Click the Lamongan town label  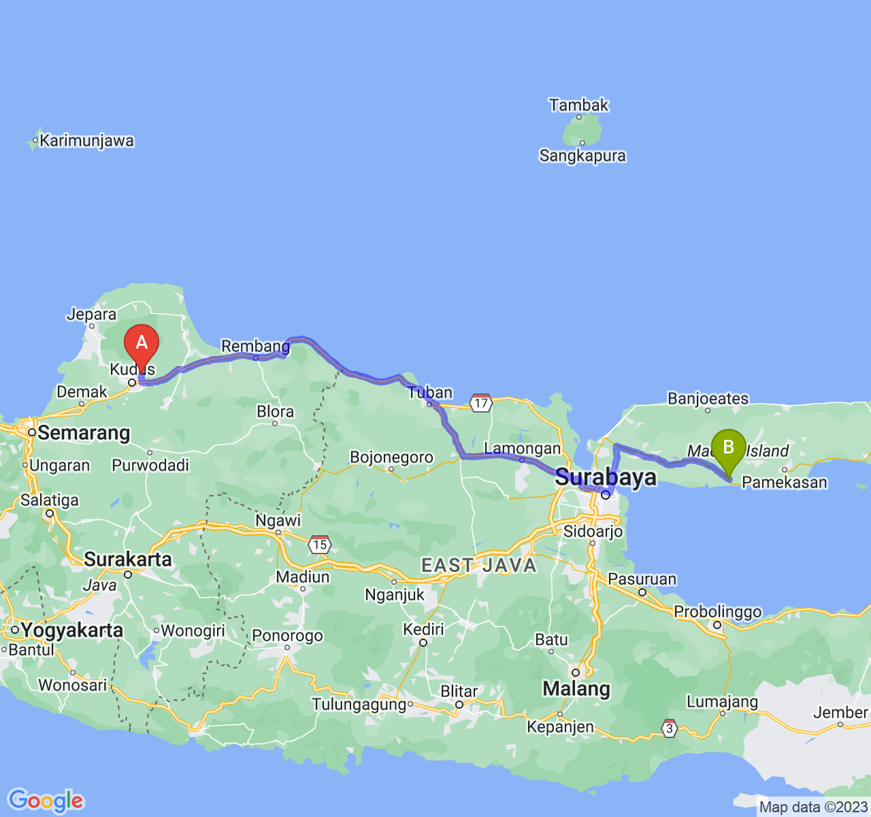(x=522, y=448)
